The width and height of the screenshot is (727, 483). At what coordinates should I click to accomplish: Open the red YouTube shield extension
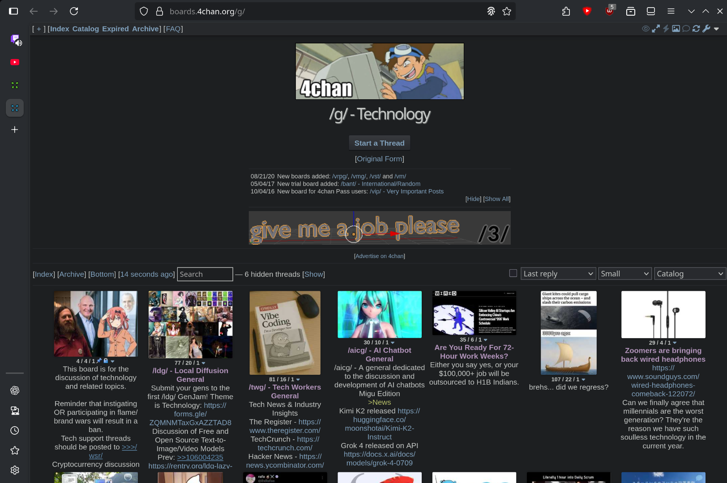587,11
